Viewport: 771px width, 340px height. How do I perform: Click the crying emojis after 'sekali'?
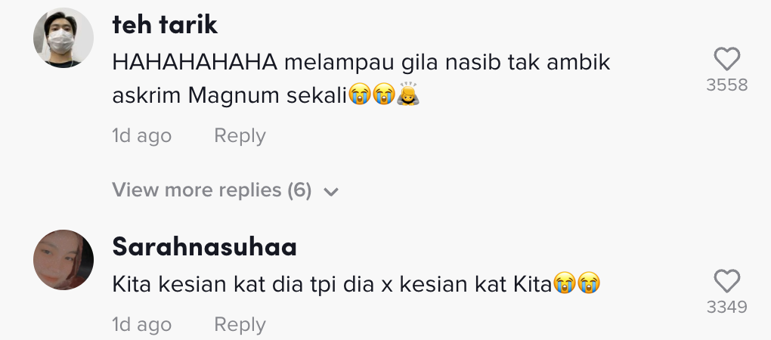click(371, 95)
